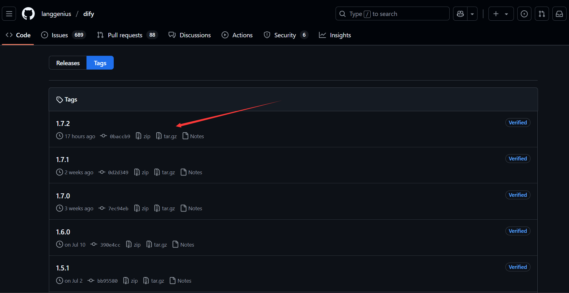569x293 pixels.
Task: Switch to the Insights tab
Action: (335, 35)
